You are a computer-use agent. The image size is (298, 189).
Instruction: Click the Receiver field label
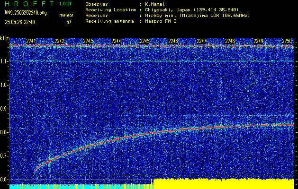(97, 15)
